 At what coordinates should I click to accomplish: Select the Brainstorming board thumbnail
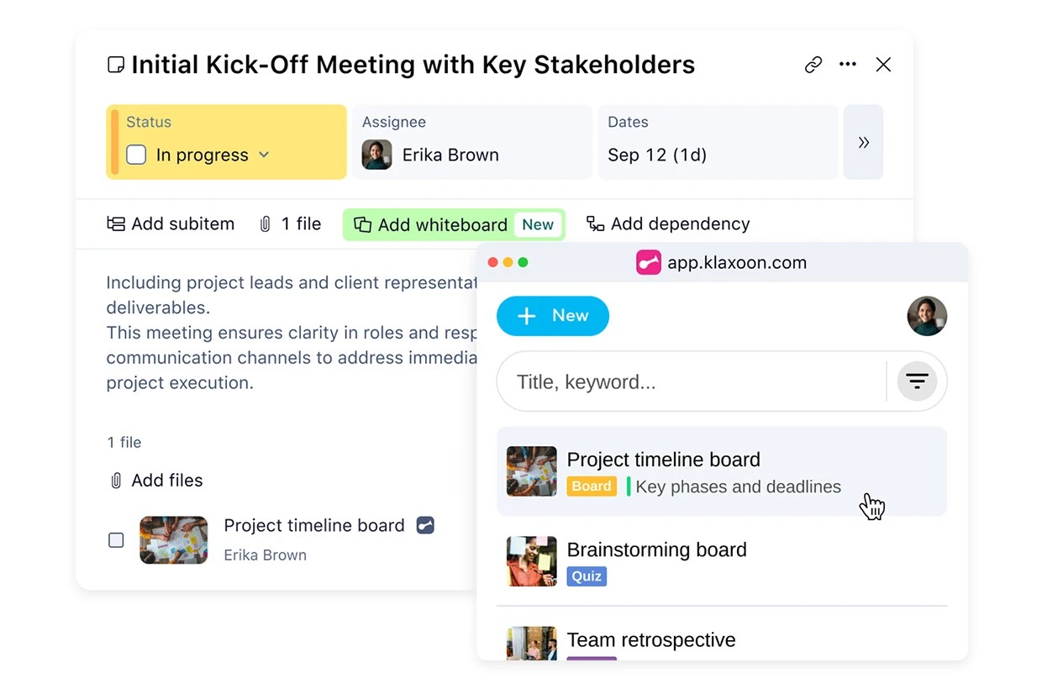(531, 561)
